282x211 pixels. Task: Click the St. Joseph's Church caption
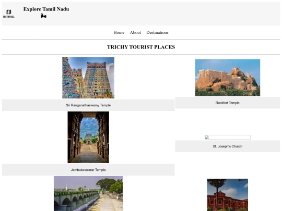227,146
